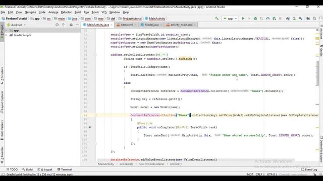Click the editor vertical scrollbar thumb

click(x=318, y=73)
